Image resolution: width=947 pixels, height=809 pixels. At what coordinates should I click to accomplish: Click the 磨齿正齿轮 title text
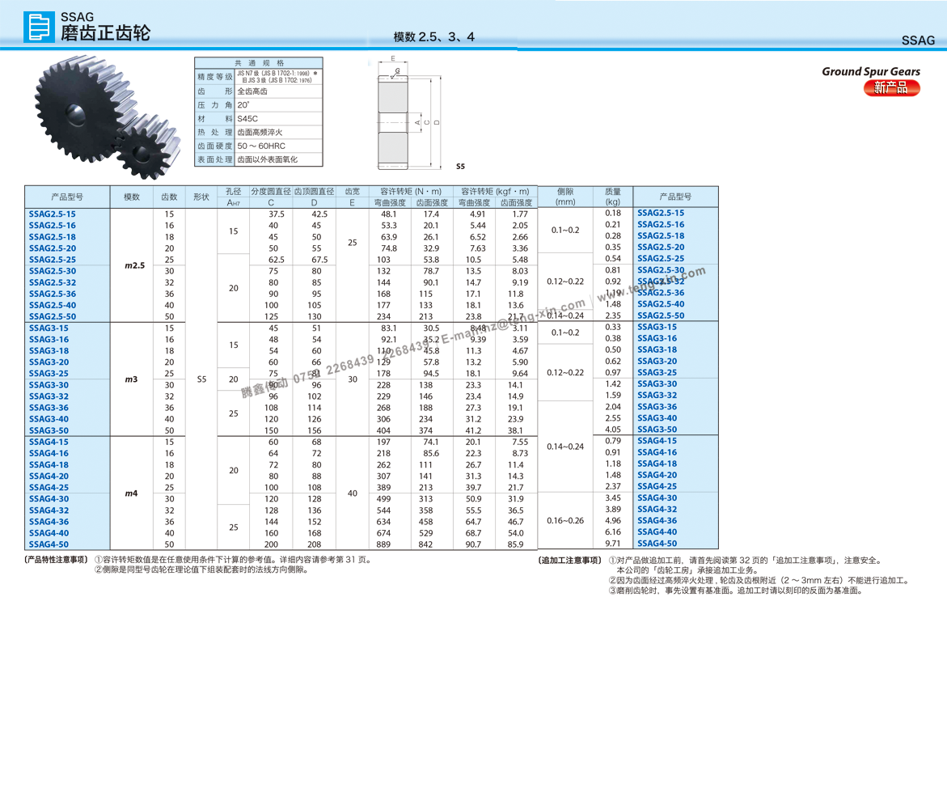[x=105, y=33]
